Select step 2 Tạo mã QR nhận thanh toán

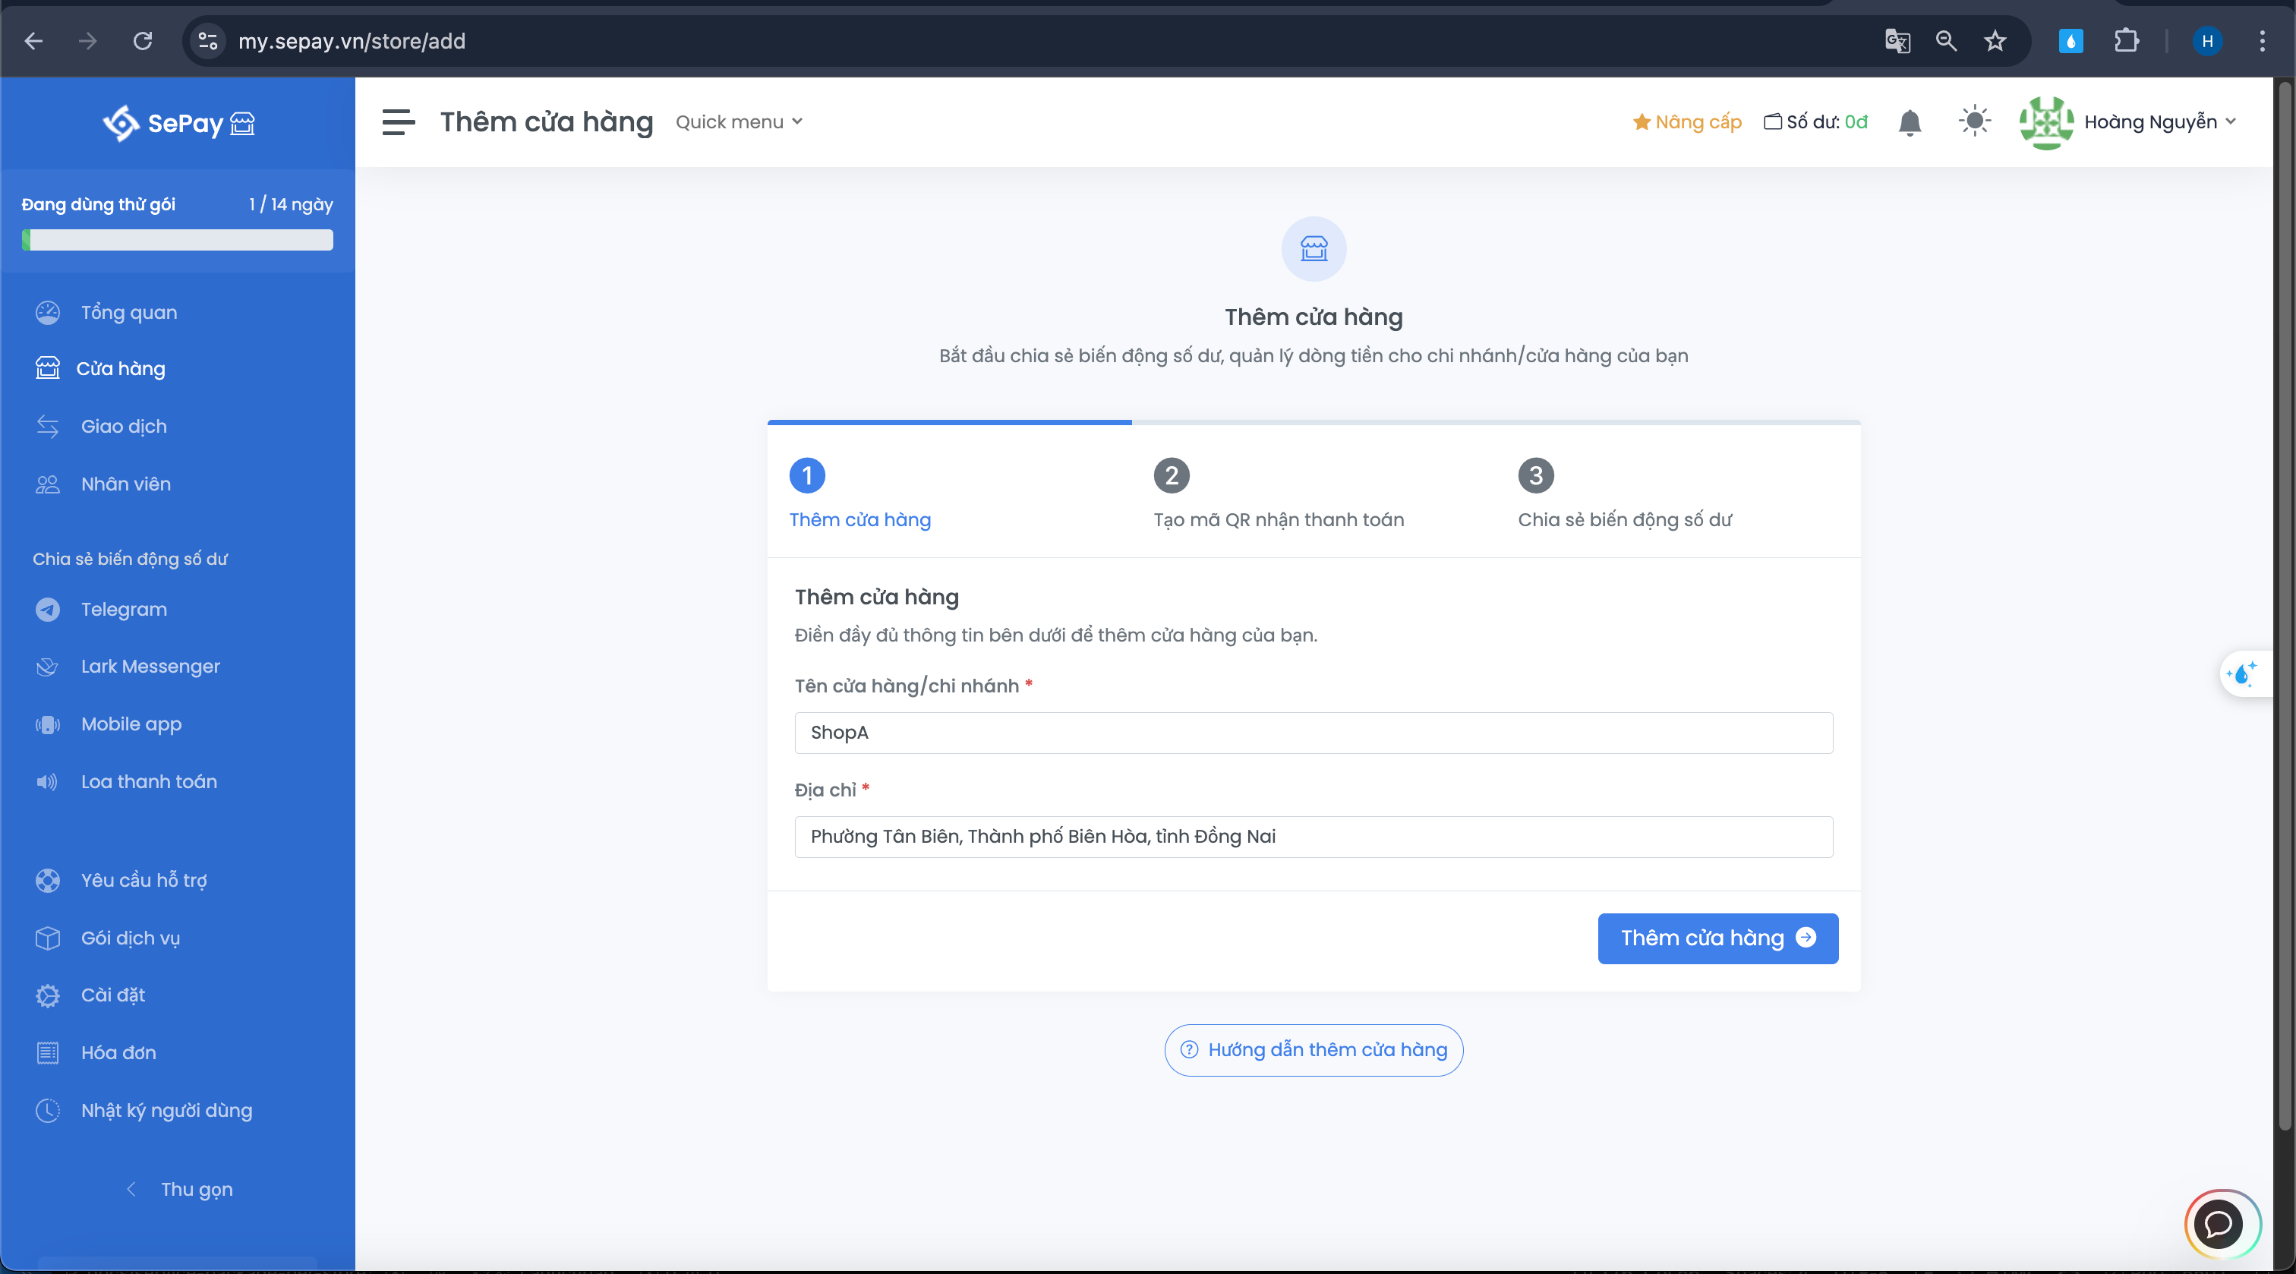coord(1278,495)
